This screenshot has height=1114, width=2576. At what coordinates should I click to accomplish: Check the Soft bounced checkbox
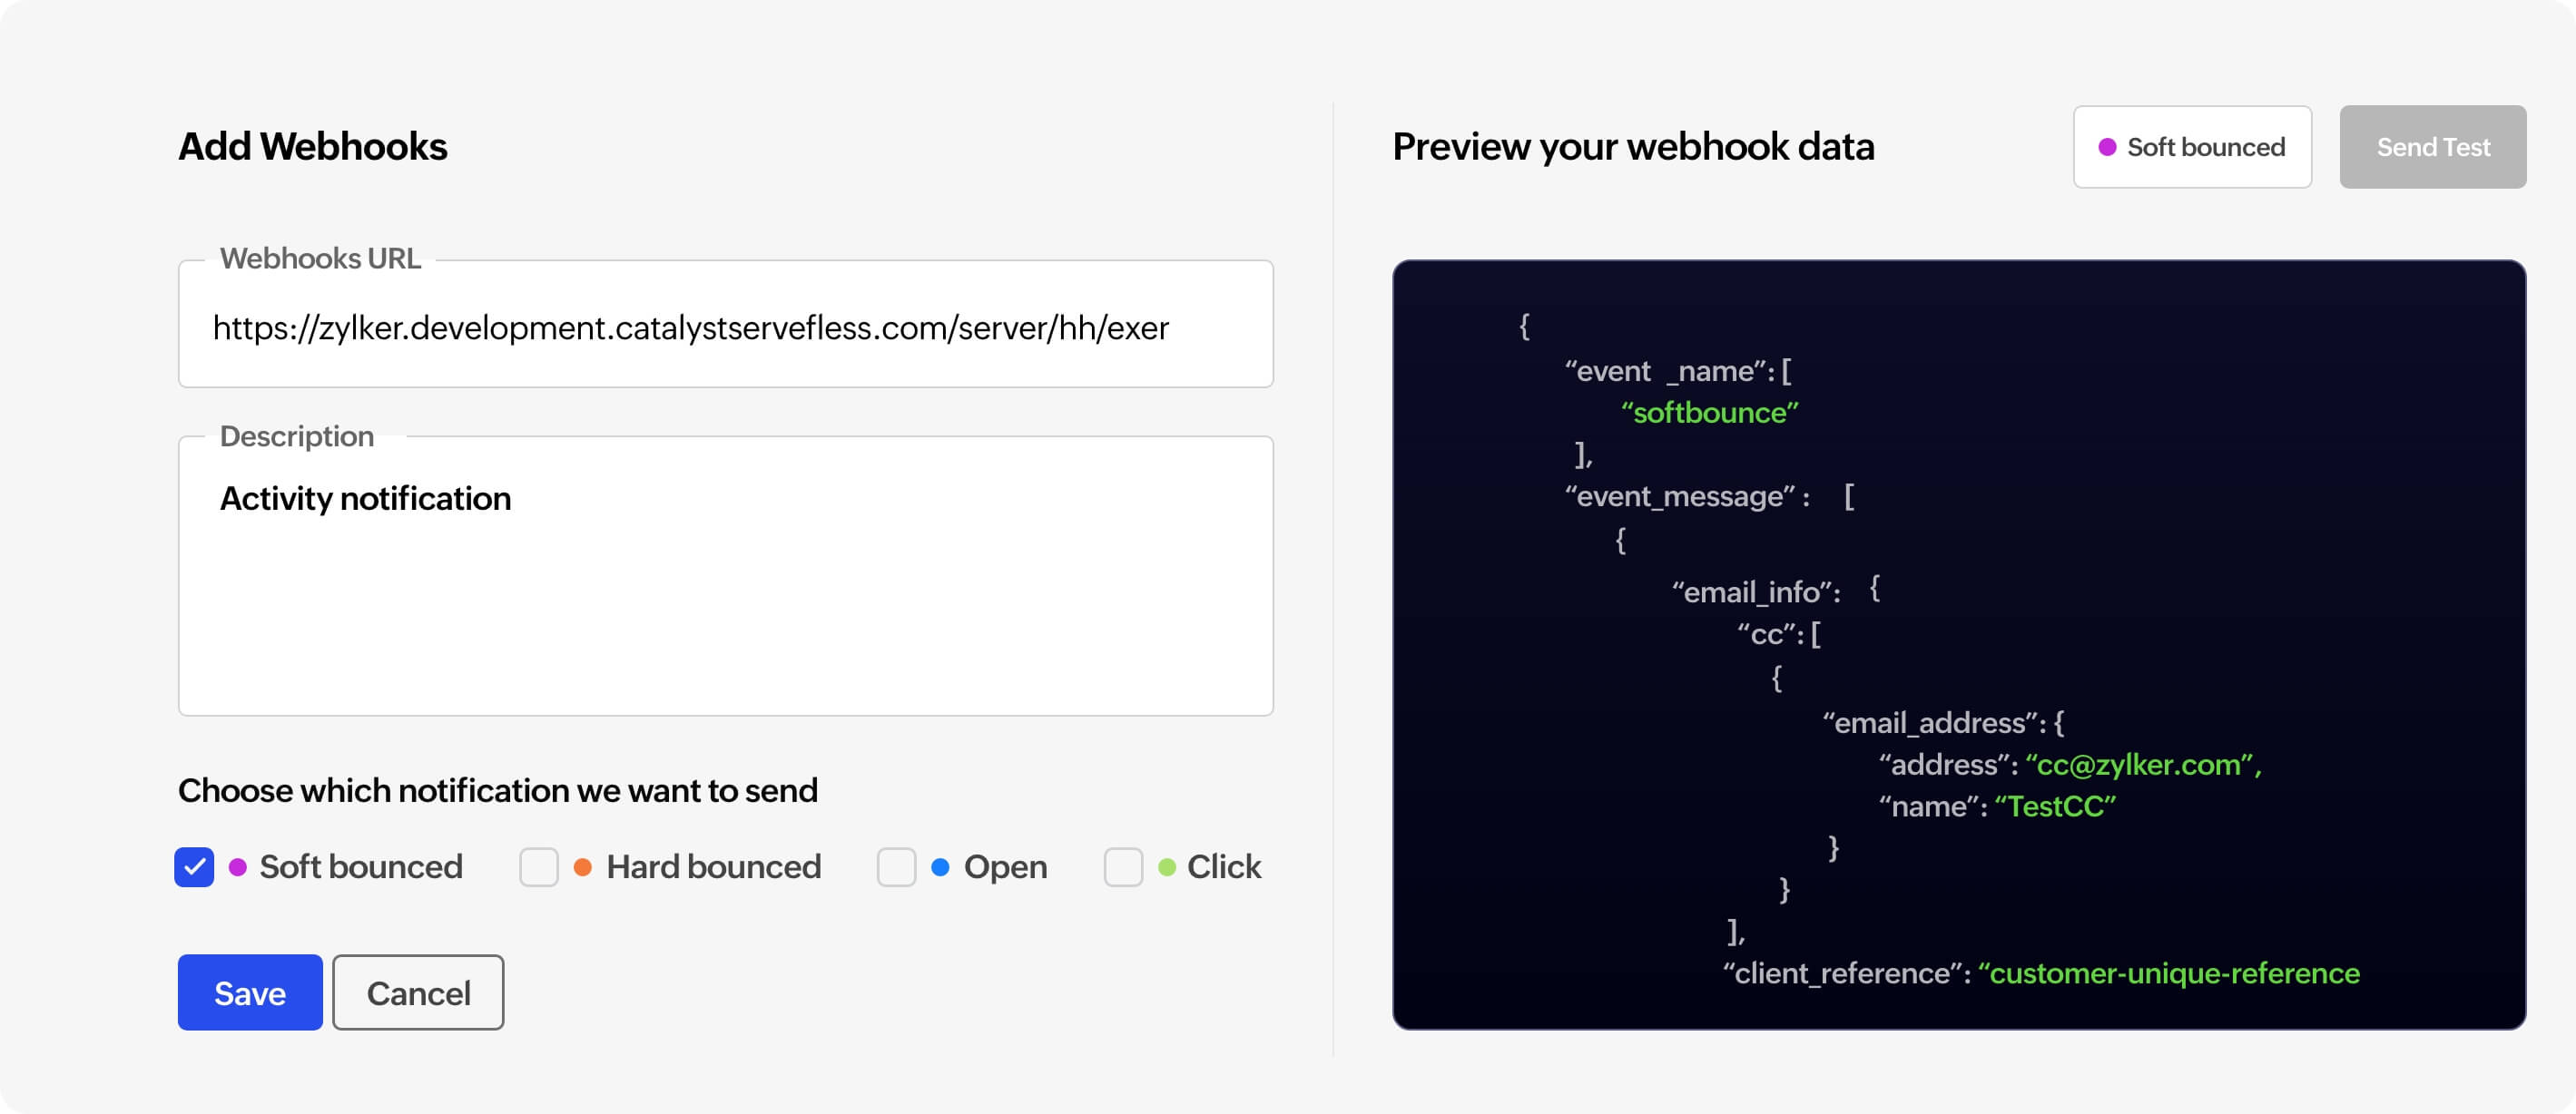(194, 866)
